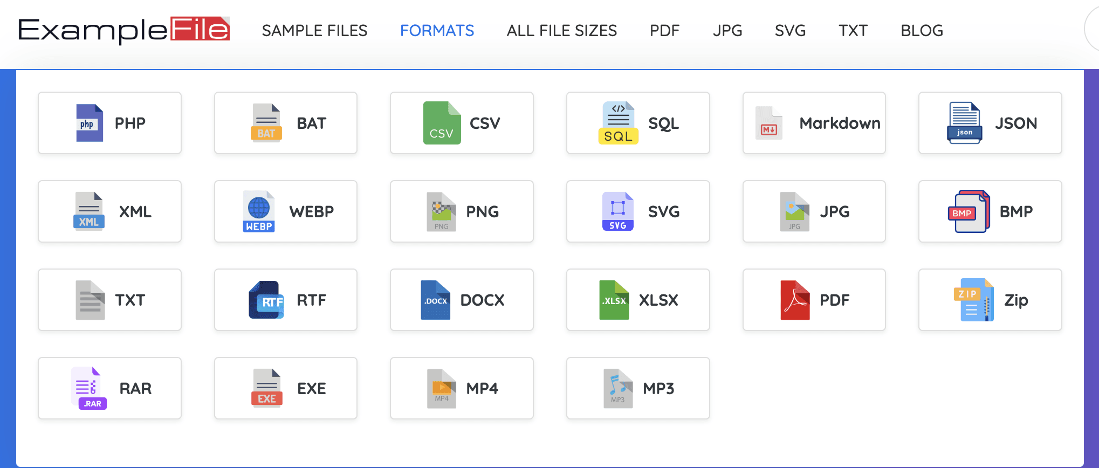The width and height of the screenshot is (1099, 468).
Task: Click the orange BAT file icon
Action: pyautogui.click(x=266, y=123)
